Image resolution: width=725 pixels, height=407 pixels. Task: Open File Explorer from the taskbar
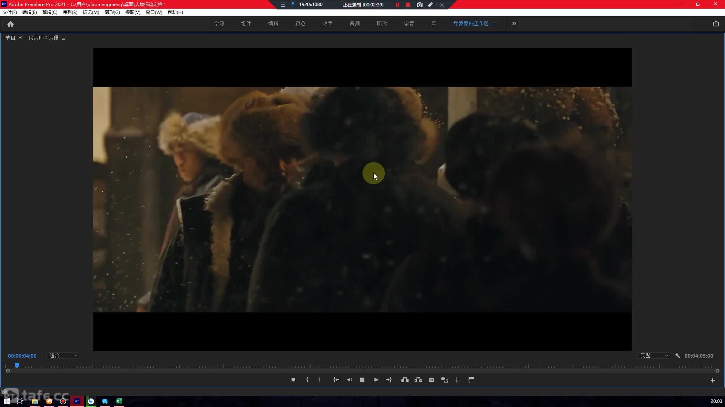pyautogui.click(x=35, y=401)
